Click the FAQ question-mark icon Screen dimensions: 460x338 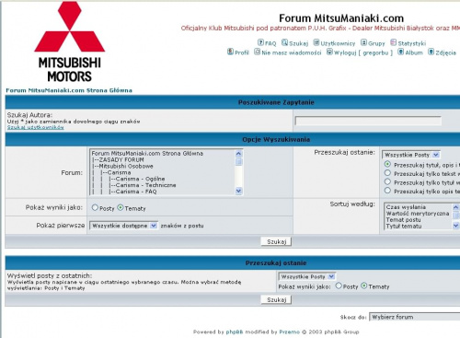coord(260,42)
